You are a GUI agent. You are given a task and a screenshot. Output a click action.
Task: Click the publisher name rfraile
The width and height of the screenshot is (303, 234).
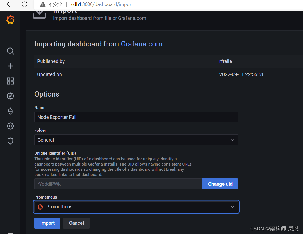(225, 61)
